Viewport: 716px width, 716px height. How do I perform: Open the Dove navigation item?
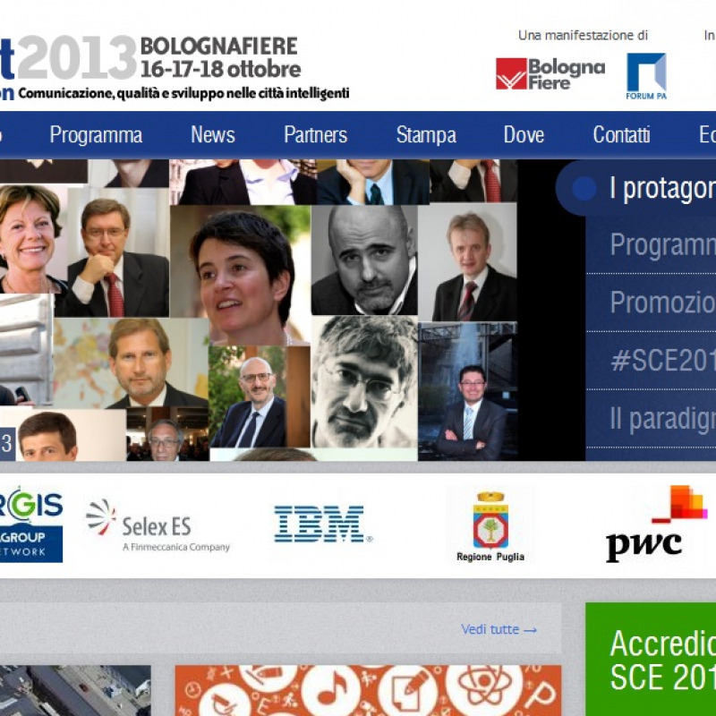click(x=524, y=135)
